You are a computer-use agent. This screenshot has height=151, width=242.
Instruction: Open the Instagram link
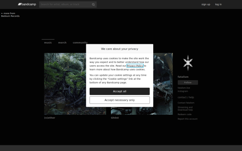pos(183,91)
